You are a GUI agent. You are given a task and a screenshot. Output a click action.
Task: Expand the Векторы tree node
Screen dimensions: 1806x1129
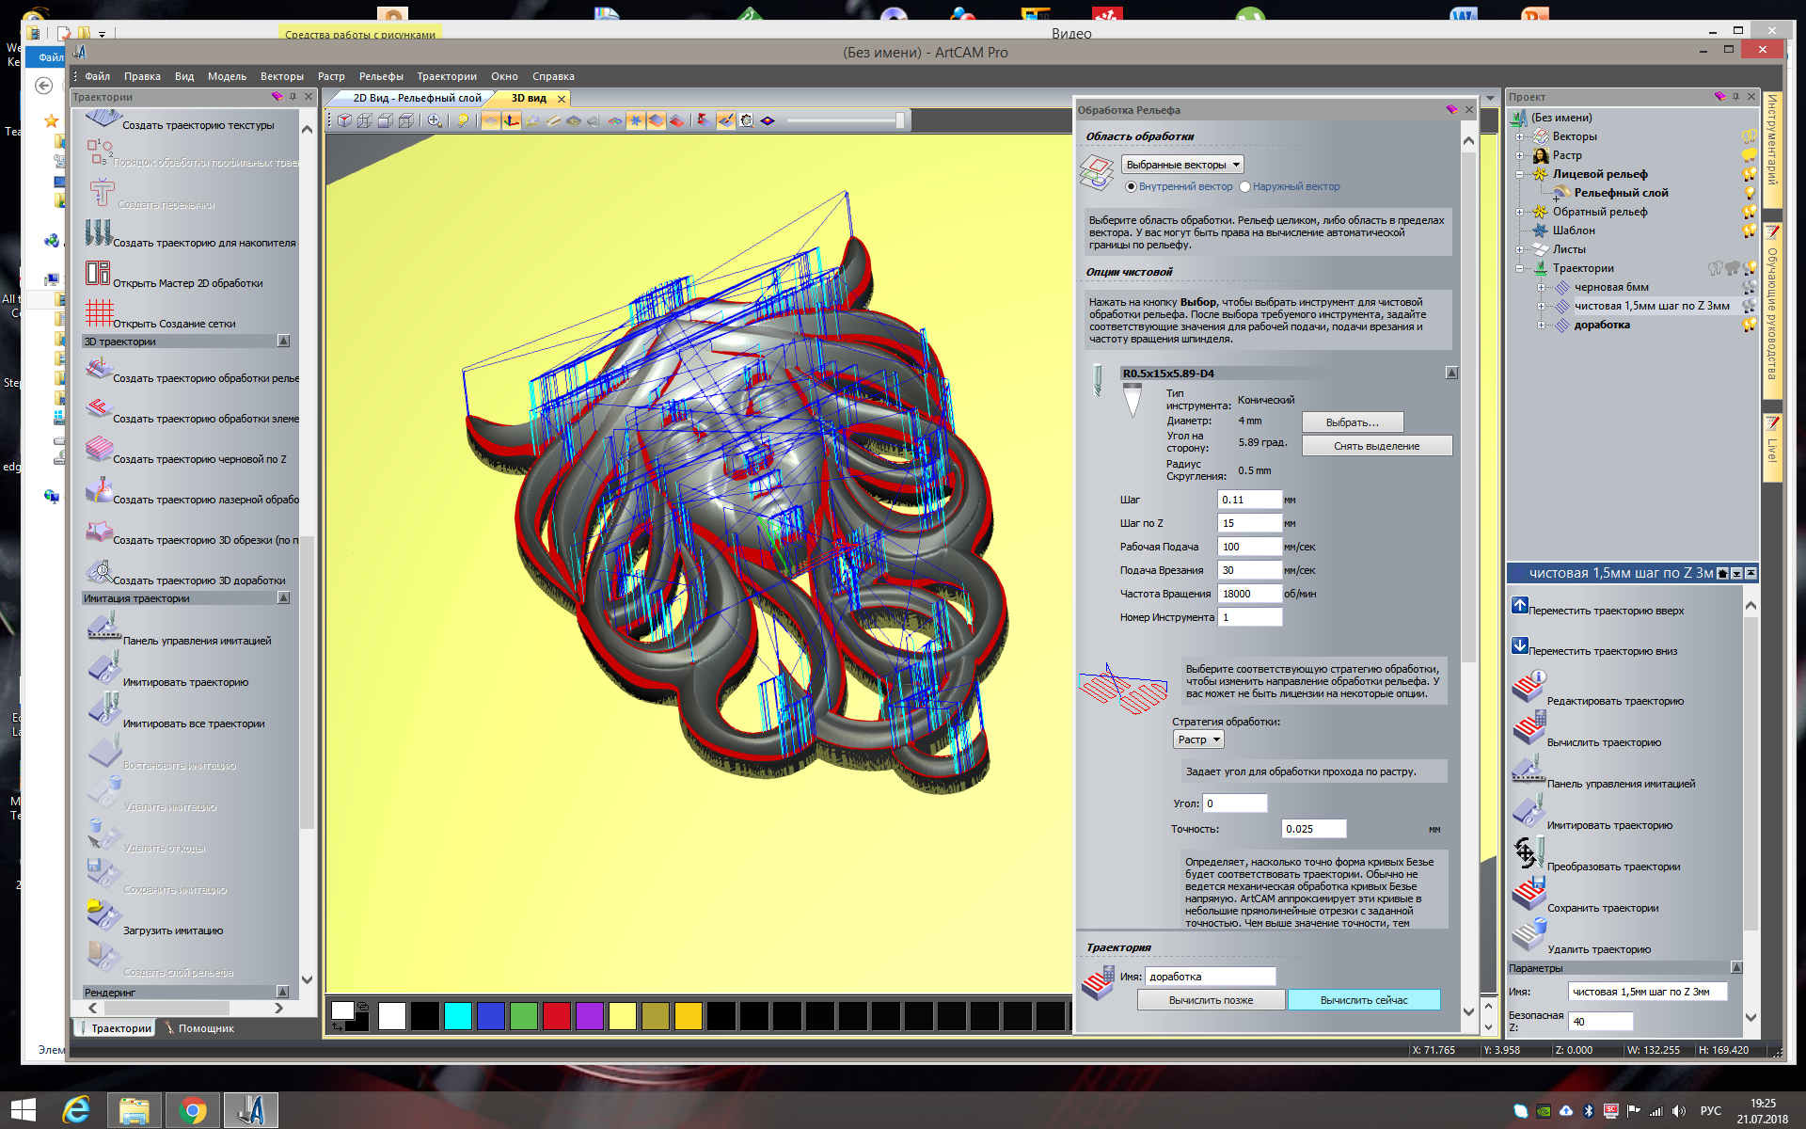tap(1519, 136)
